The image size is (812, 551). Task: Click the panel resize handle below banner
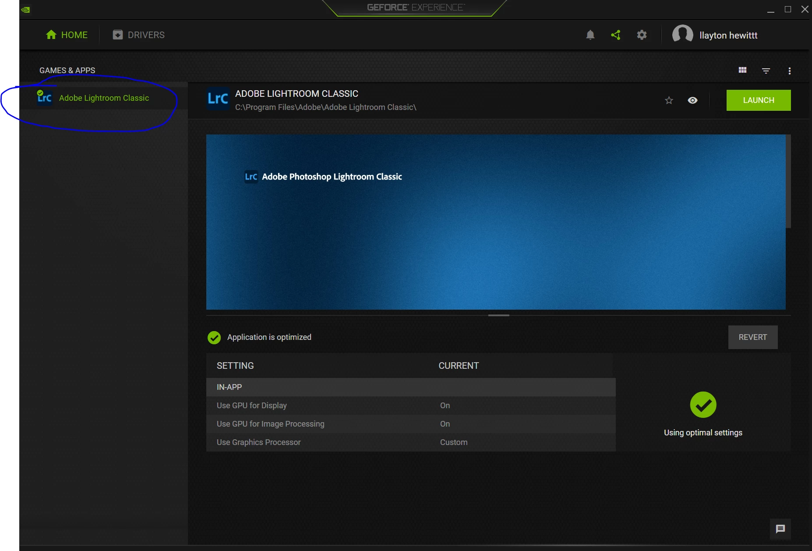coord(499,315)
